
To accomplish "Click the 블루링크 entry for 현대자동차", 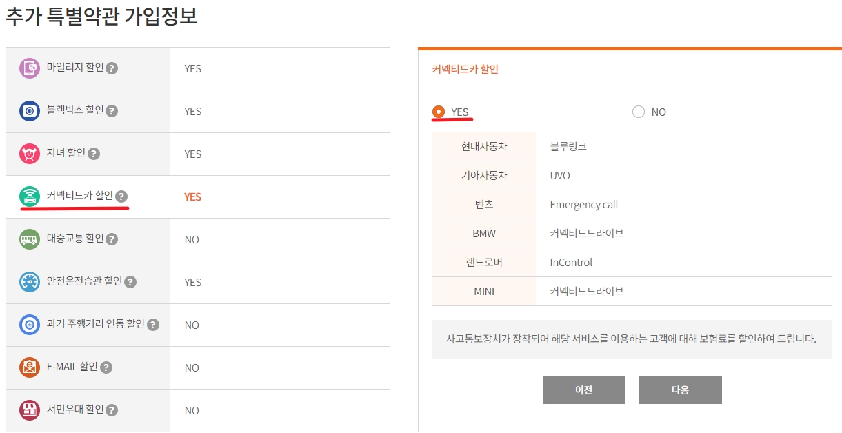I will pos(568,146).
